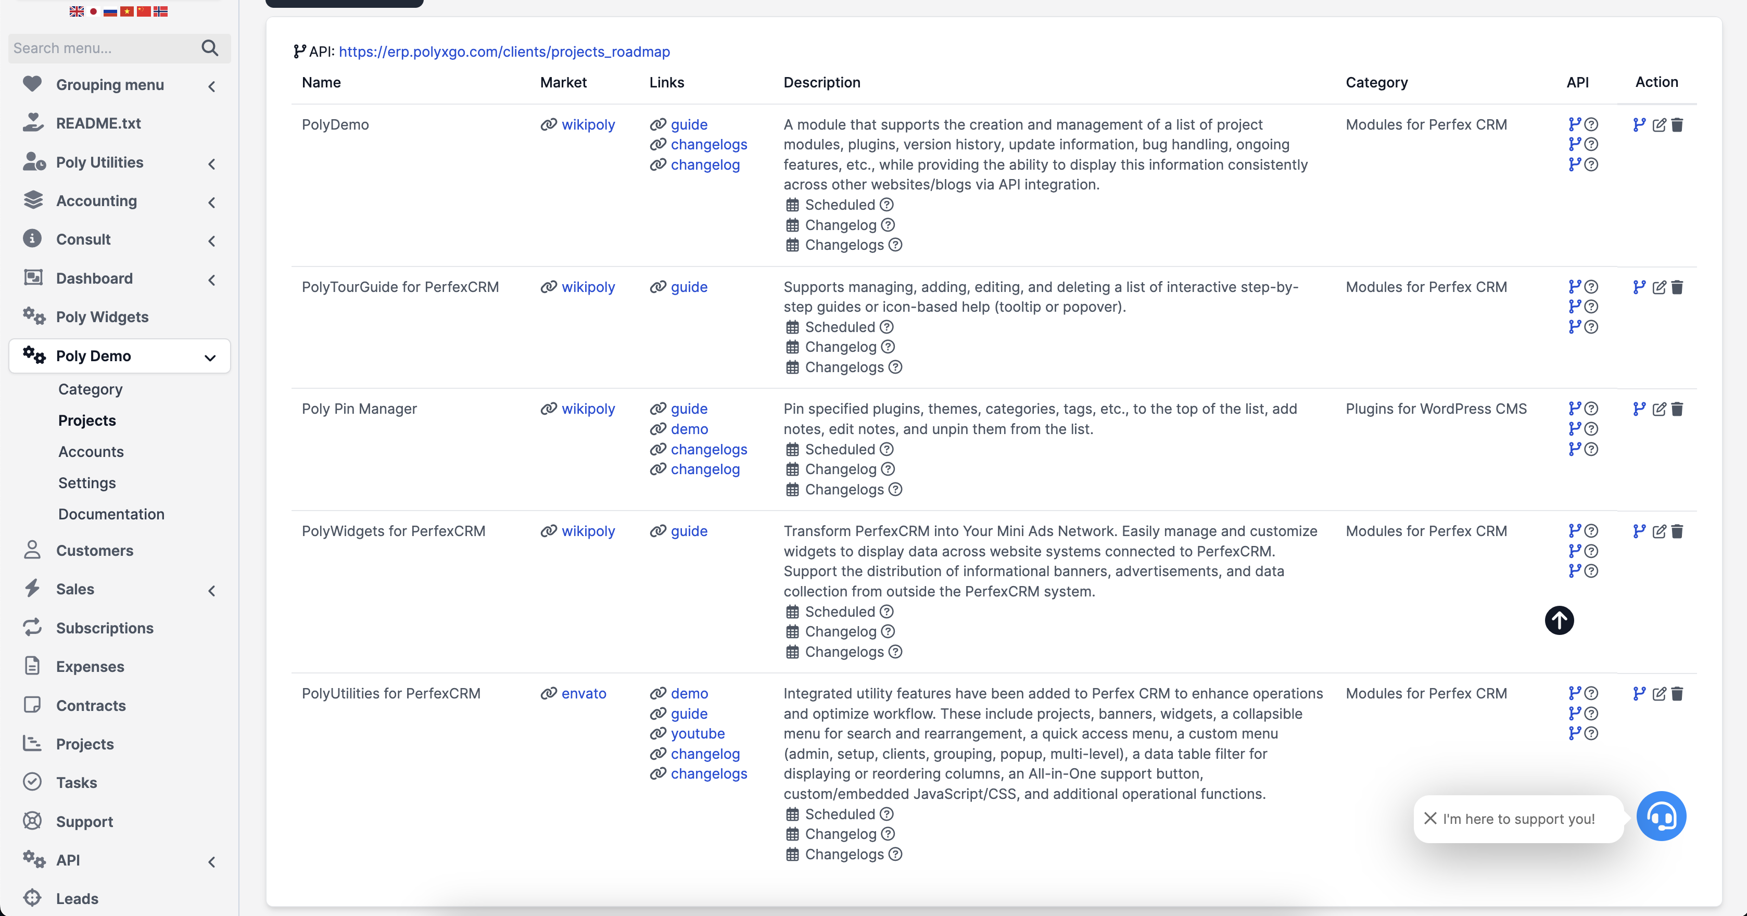
Task: Go to Customers in the sidebar
Action: 94,551
